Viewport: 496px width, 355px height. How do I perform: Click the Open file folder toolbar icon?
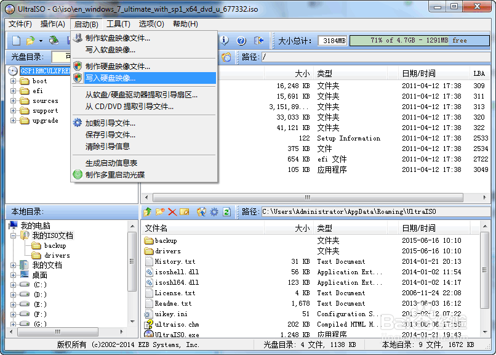tap(30, 41)
